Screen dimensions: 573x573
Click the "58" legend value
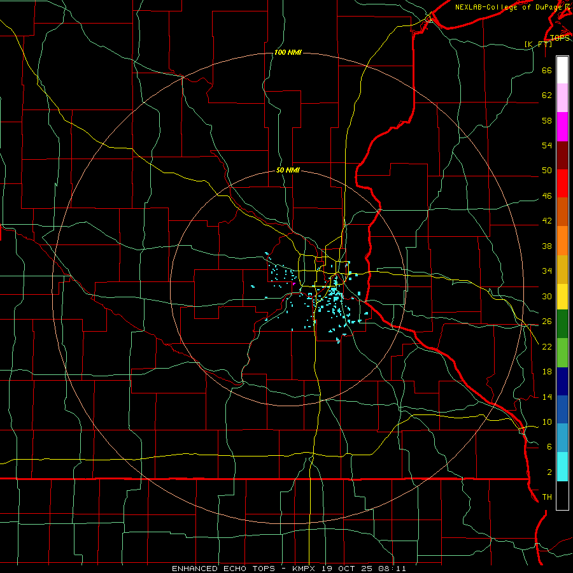[547, 120]
